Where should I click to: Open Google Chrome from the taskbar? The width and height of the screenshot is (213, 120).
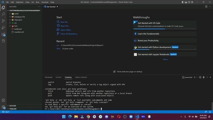point(88,117)
